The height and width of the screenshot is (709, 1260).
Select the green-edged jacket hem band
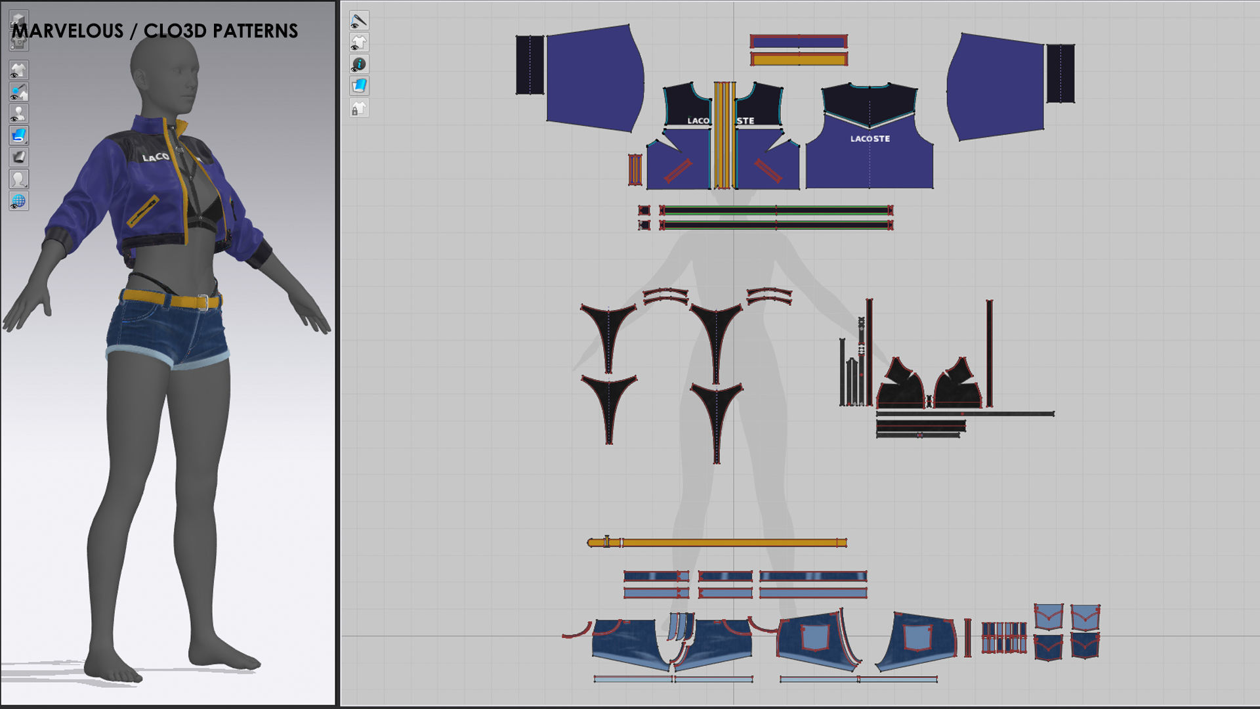coord(776,210)
